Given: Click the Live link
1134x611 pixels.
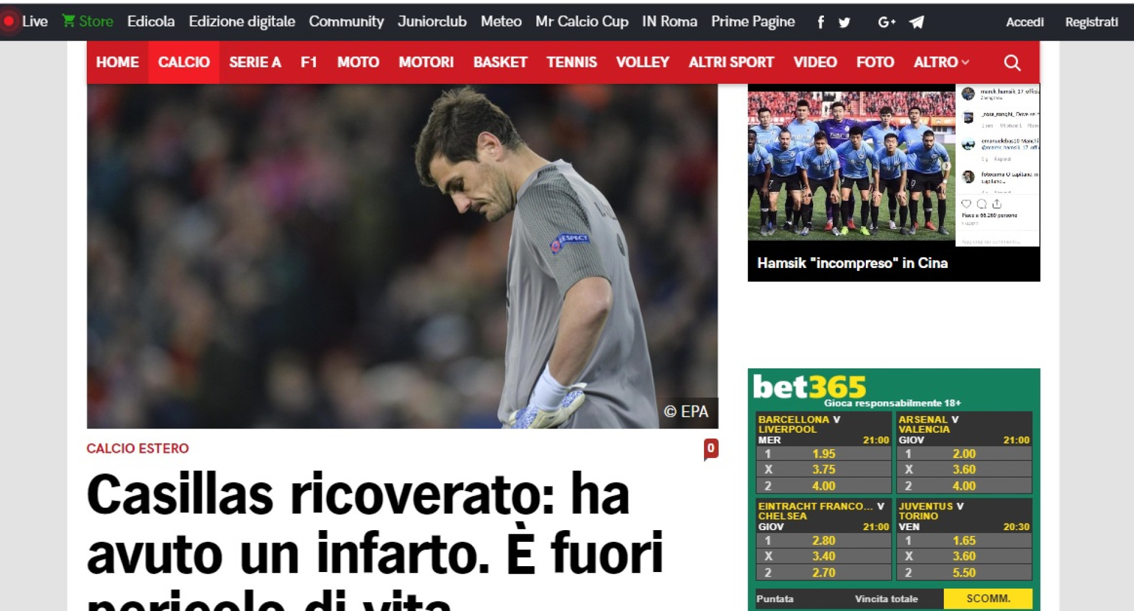Looking at the screenshot, I should click(35, 21).
